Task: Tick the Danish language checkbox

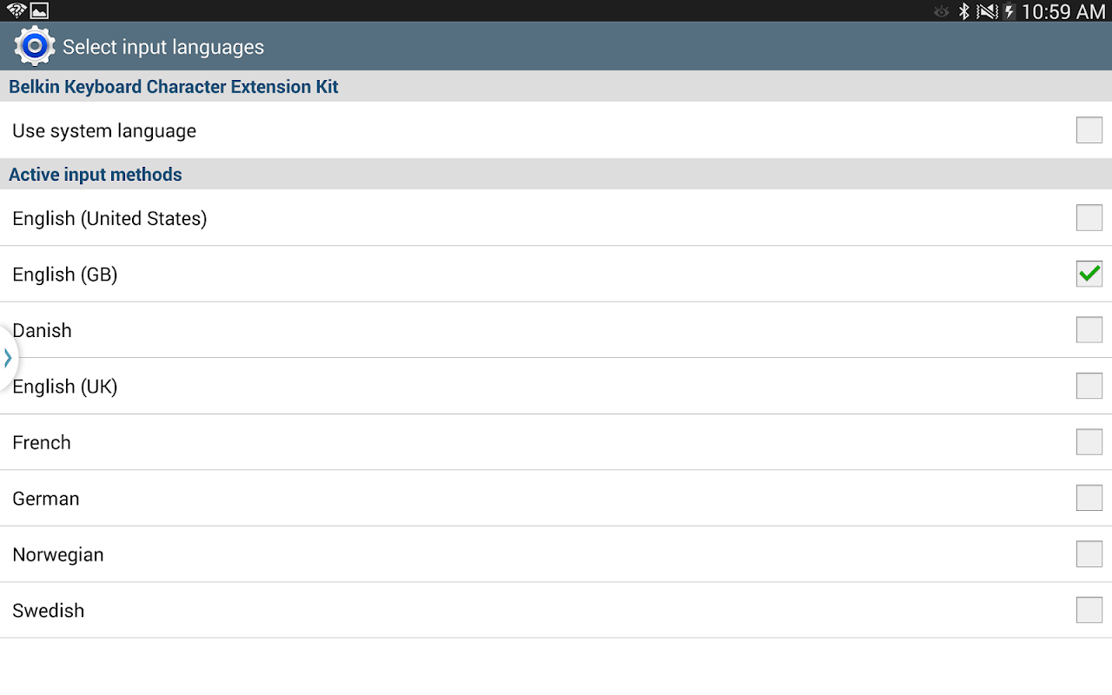Action: click(x=1089, y=330)
